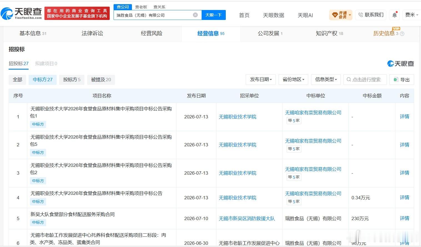Open 无锡咱家有菜贸易有限公司 in row 4
Viewport: 421px width, 247px height.
pyautogui.click(x=313, y=194)
